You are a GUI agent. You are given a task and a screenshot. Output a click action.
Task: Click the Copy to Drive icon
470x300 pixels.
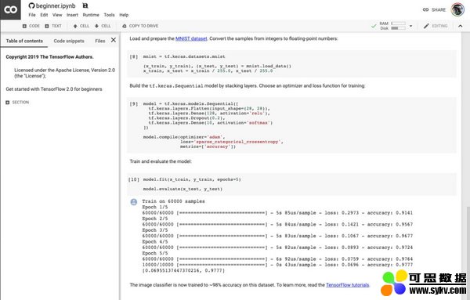click(x=125, y=26)
